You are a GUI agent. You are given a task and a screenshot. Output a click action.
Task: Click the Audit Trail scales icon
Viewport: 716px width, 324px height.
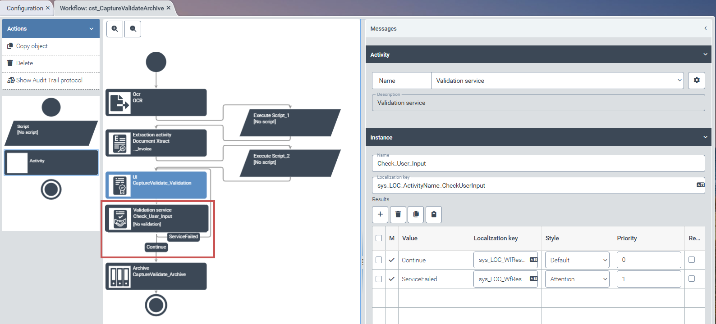[11, 80]
